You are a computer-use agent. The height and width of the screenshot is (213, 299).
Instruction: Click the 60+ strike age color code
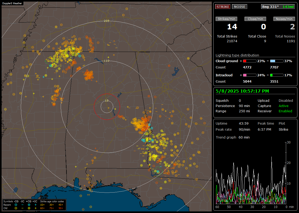point(42,208)
